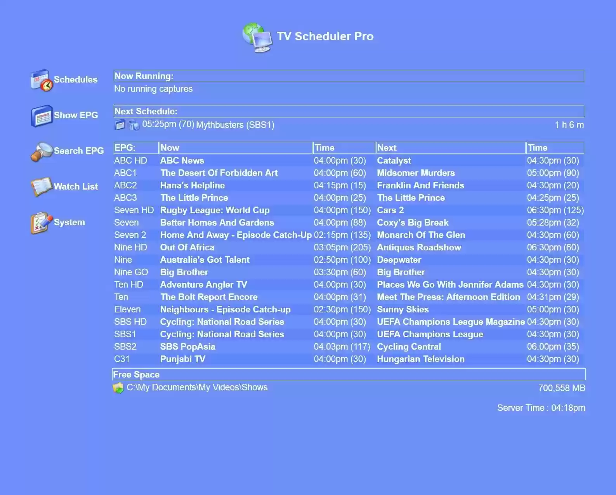The height and width of the screenshot is (495, 616).
Task: Click the SBS1 channel name in EPG
Action: (x=125, y=334)
